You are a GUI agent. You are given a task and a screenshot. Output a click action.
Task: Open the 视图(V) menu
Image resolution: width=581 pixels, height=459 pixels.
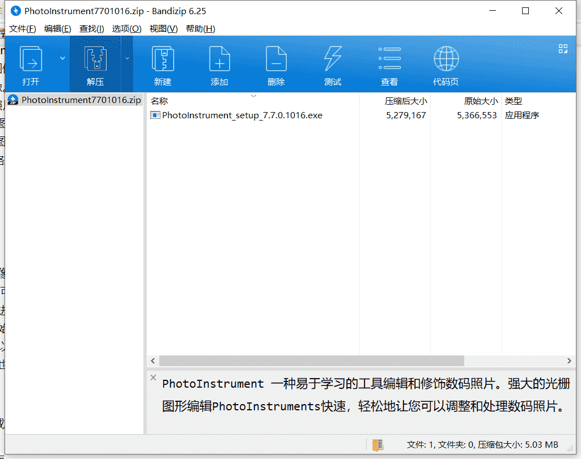(x=163, y=29)
